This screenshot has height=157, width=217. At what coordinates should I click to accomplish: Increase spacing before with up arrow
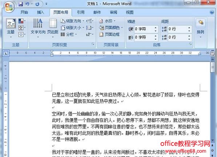[189, 28]
